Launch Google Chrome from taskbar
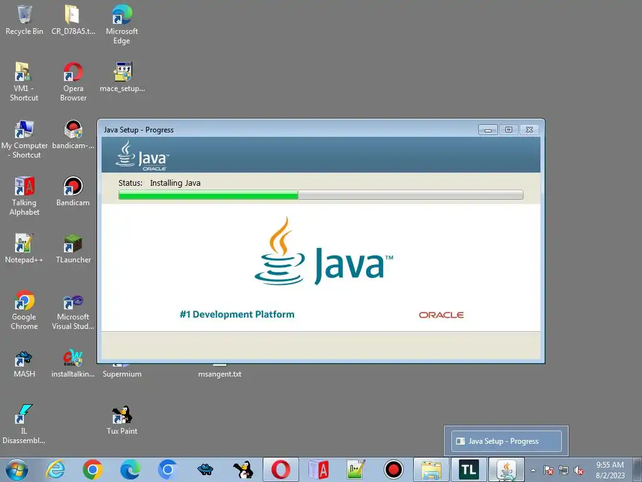This screenshot has width=642, height=482. click(x=93, y=469)
